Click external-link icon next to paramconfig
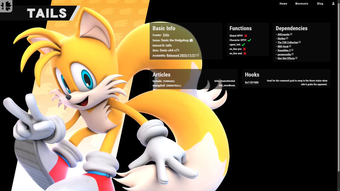This screenshot has height=191, width=340. [x=292, y=54]
